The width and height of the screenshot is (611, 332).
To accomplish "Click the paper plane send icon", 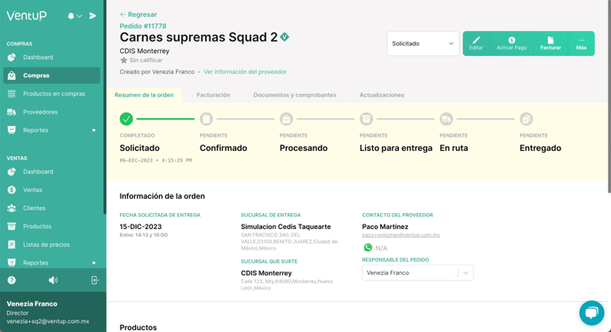I will (x=92, y=16).
